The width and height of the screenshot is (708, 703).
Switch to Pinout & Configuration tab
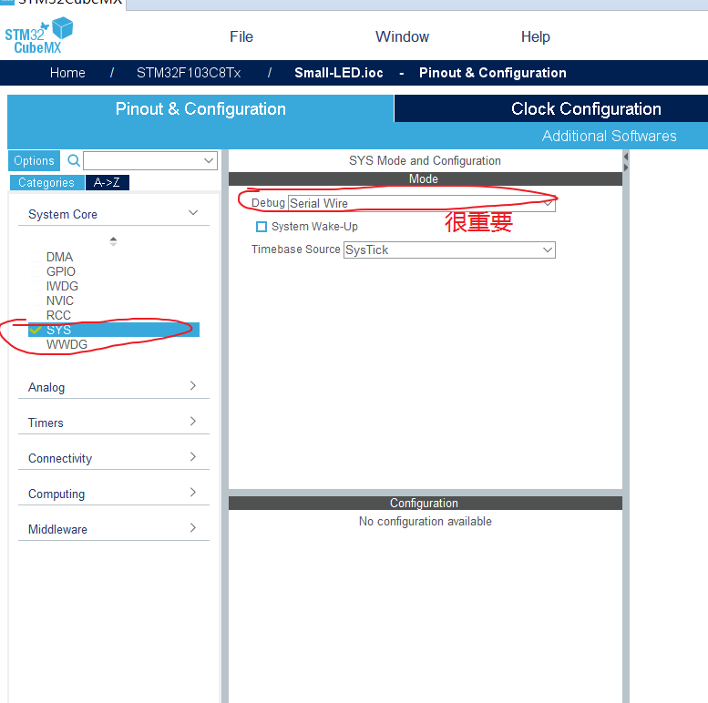point(200,108)
